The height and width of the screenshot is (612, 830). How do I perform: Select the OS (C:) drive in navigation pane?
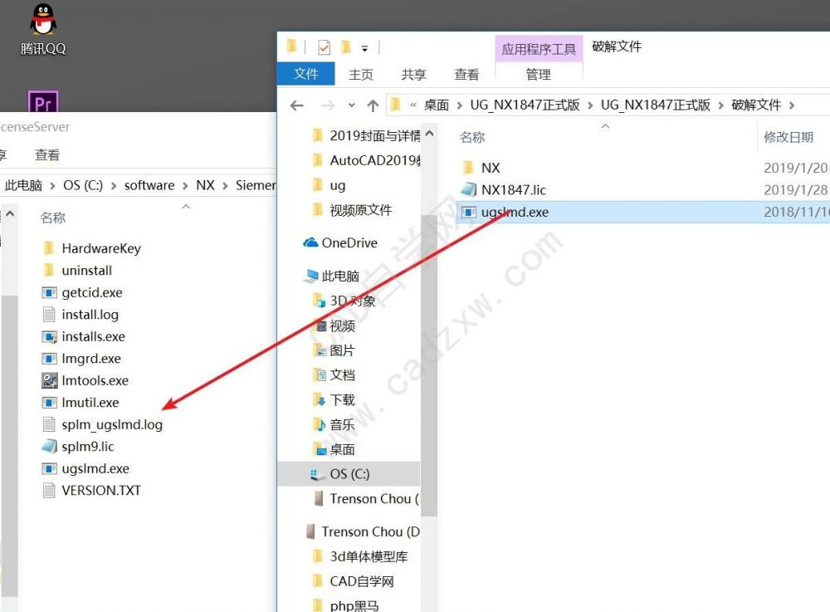(349, 474)
